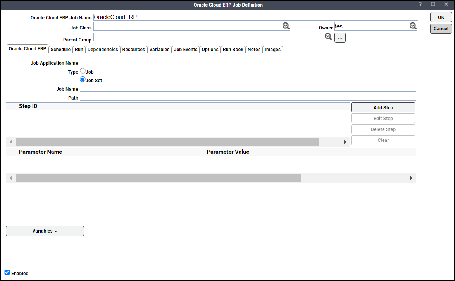This screenshot has width=455, height=281.
Task: Click the Step ID column header
Action: click(183, 107)
